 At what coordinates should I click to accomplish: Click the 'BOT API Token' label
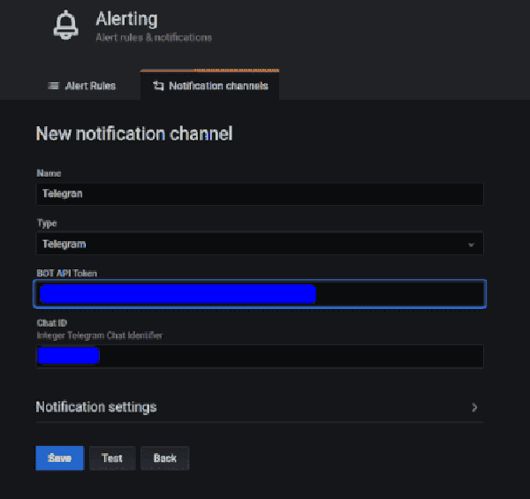pyautogui.click(x=67, y=273)
